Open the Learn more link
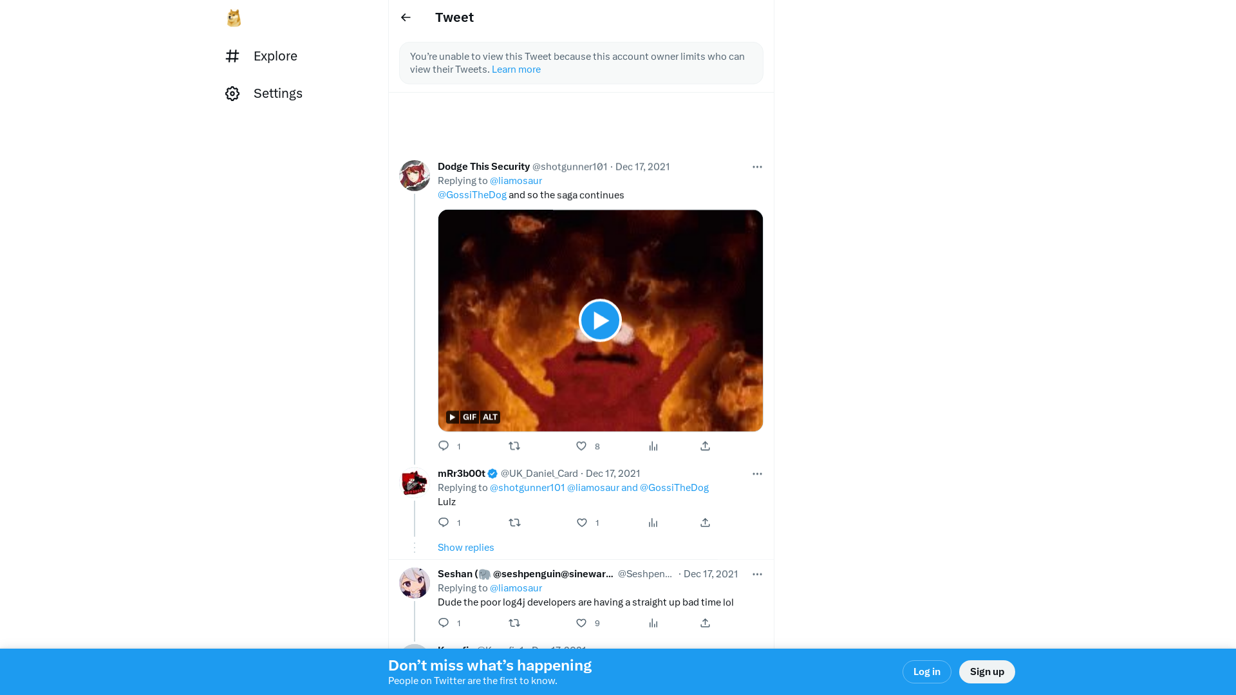1236x695 pixels. coord(516,69)
